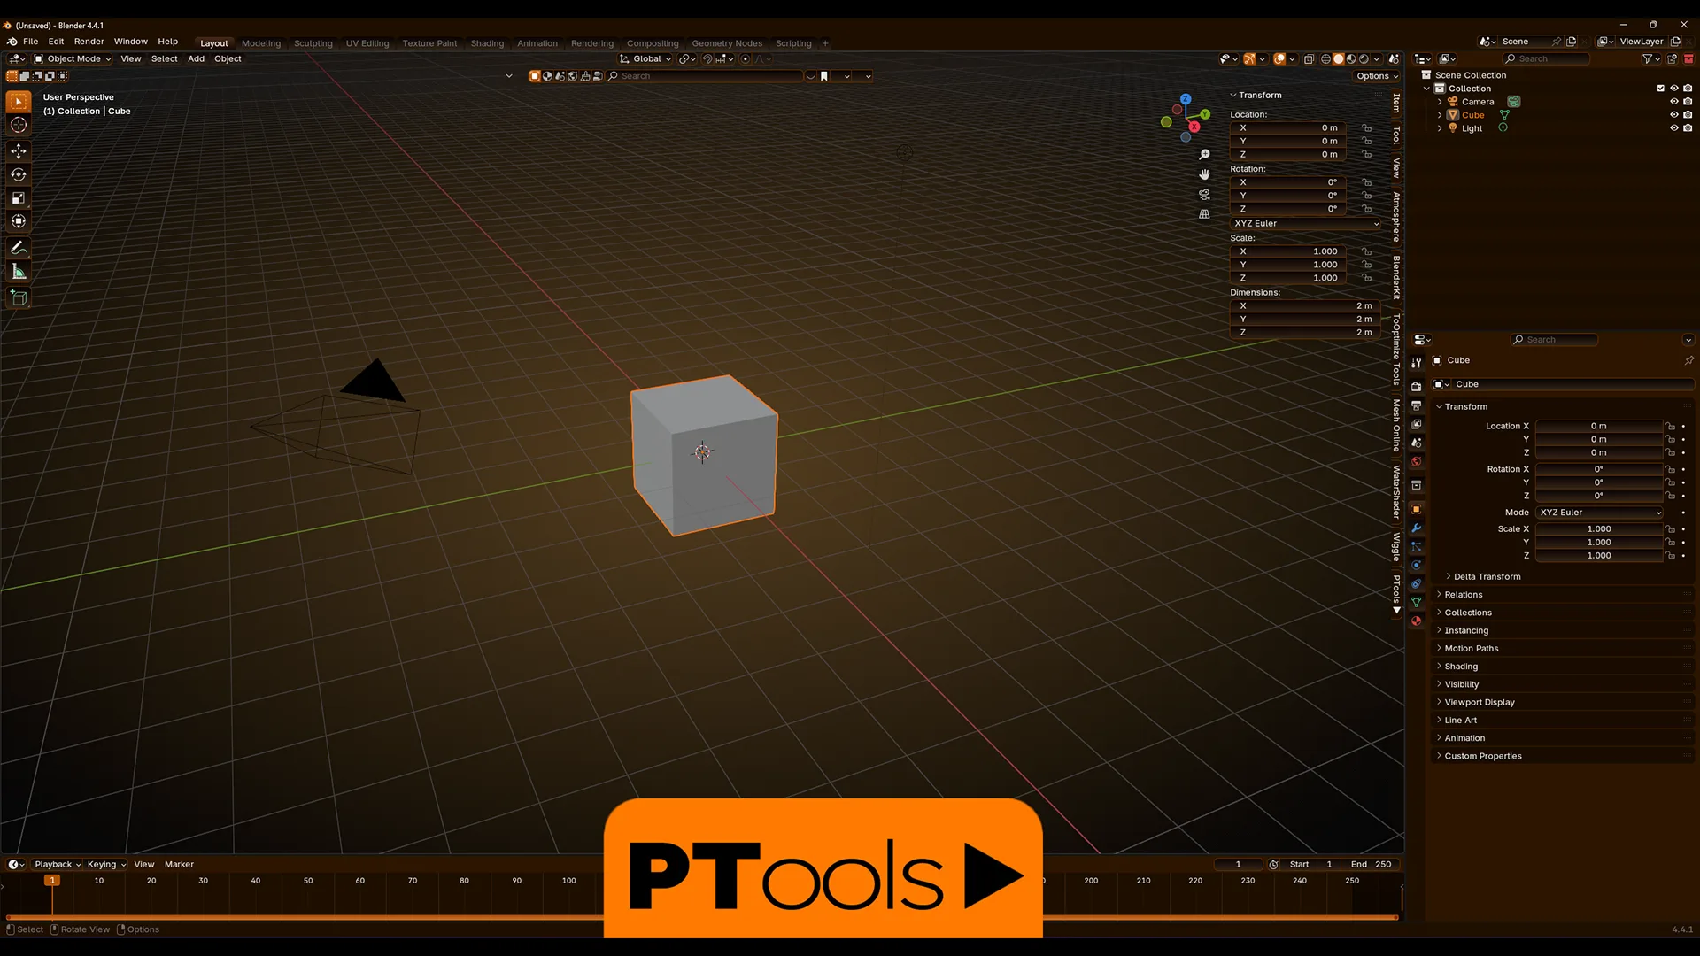This screenshot has height=956, width=1700.
Task: Toggle the camera view icon
Action: pyautogui.click(x=1204, y=195)
